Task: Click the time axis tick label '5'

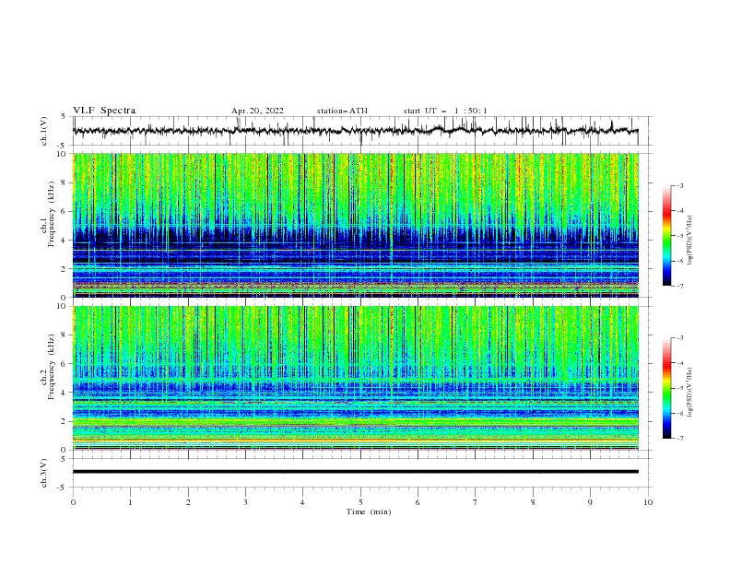Action: tap(360, 502)
